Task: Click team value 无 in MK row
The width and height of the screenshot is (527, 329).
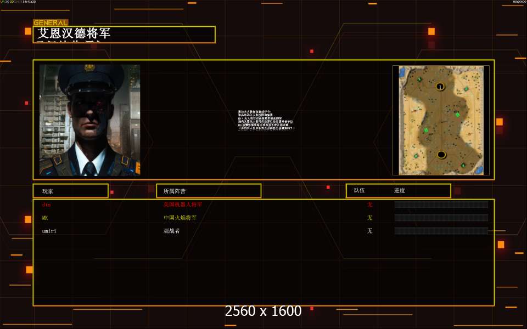Action: point(369,218)
